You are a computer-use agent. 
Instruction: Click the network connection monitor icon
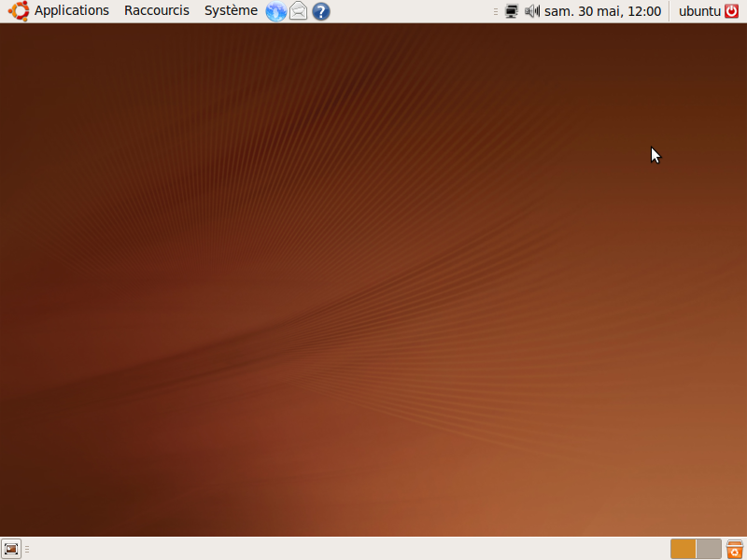511,11
